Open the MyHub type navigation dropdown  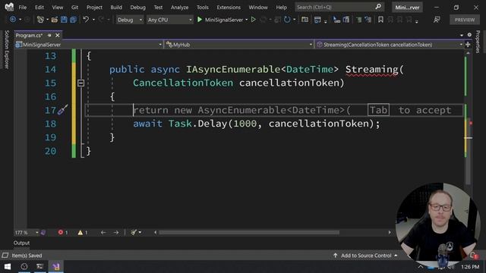click(x=239, y=45)
